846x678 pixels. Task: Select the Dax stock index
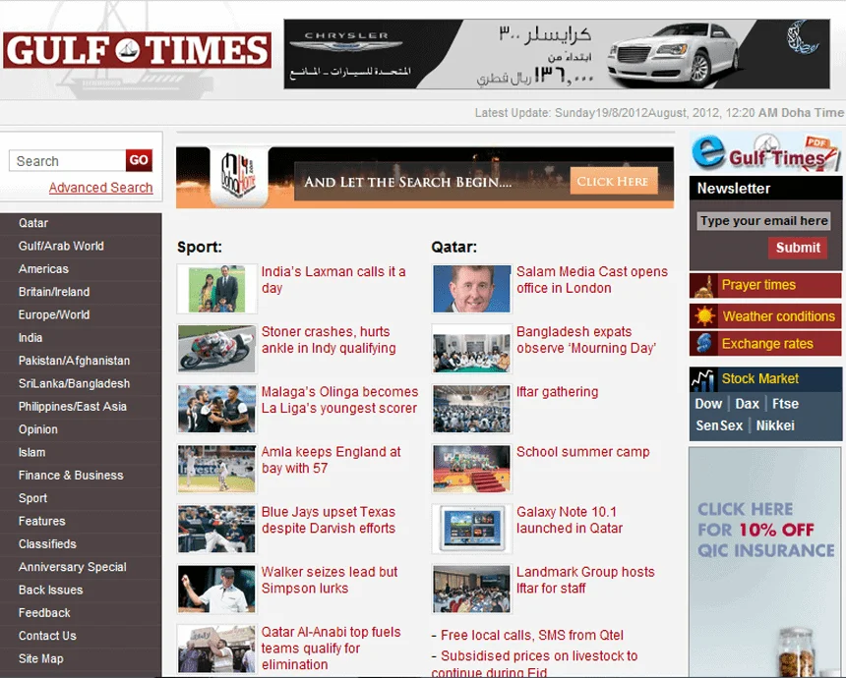(x=747, y=404)
